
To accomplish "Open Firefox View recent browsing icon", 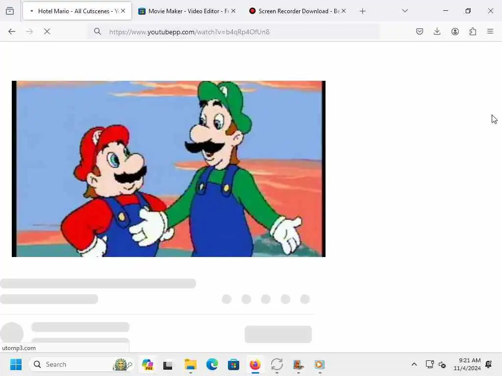I will click(x=10, y=11).
